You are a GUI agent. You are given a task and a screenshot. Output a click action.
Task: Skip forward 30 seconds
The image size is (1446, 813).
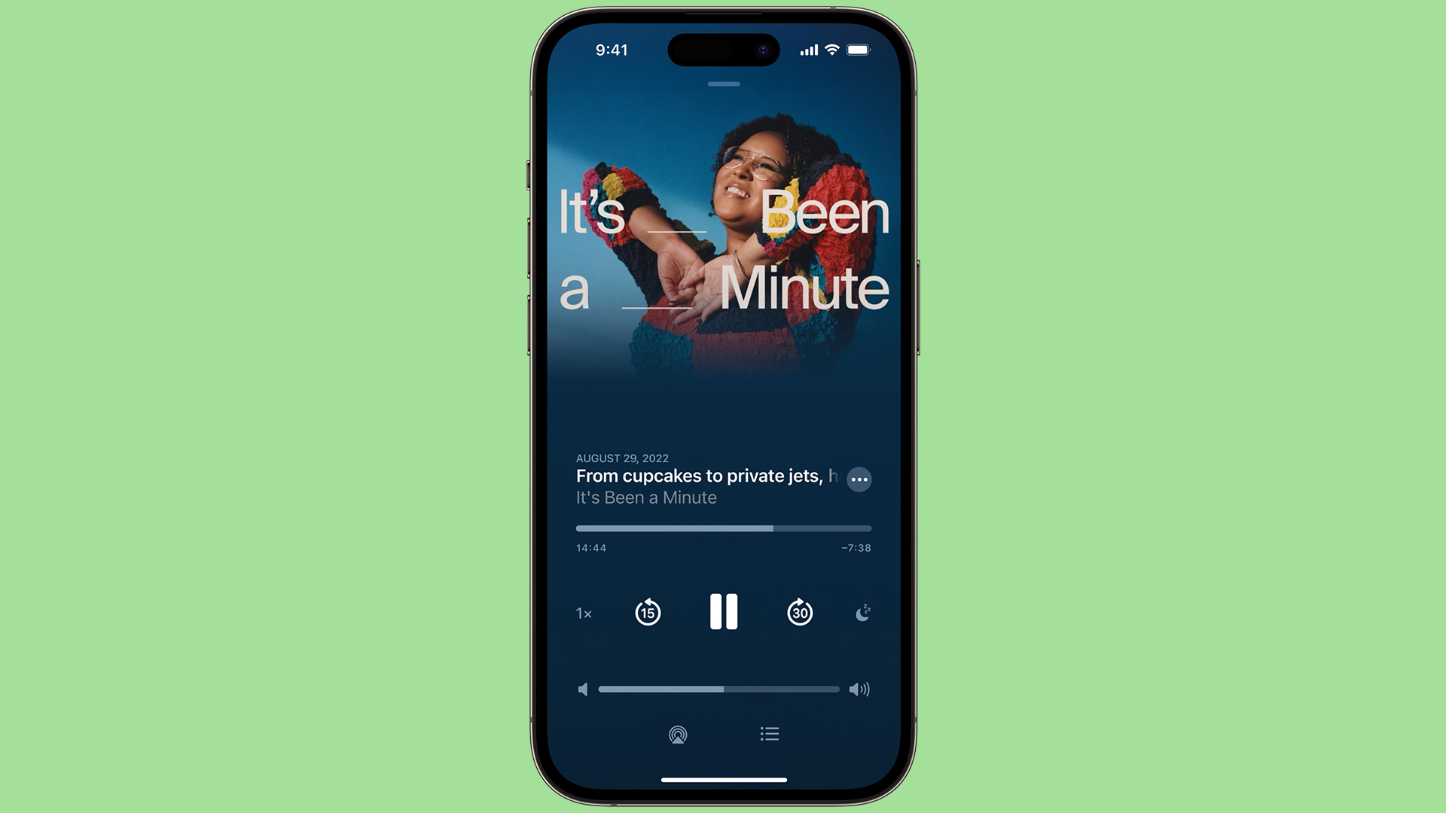800,613
